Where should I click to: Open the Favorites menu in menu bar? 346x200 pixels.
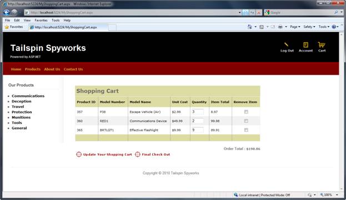(41, 20)
